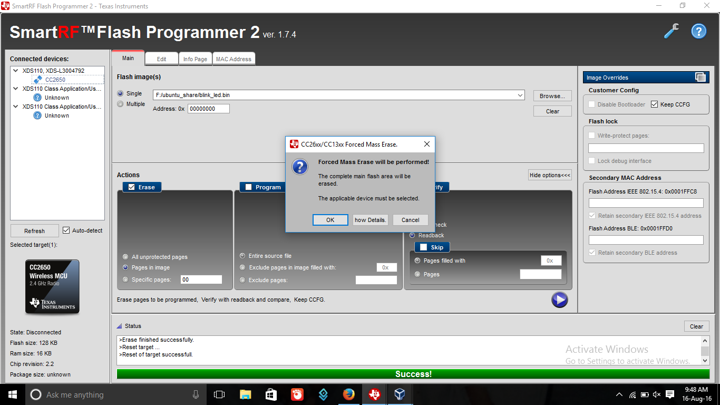Click the muted volume tray icon
Viewport: 720px width, 405px height.
pos(657,394)
